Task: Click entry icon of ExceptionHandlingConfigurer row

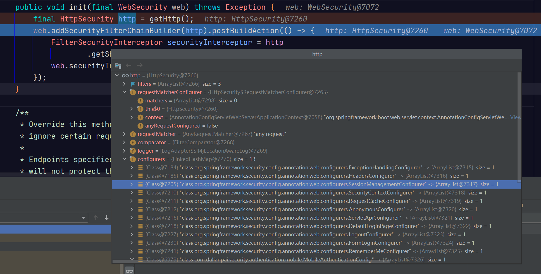Action: tap(140, 167)
